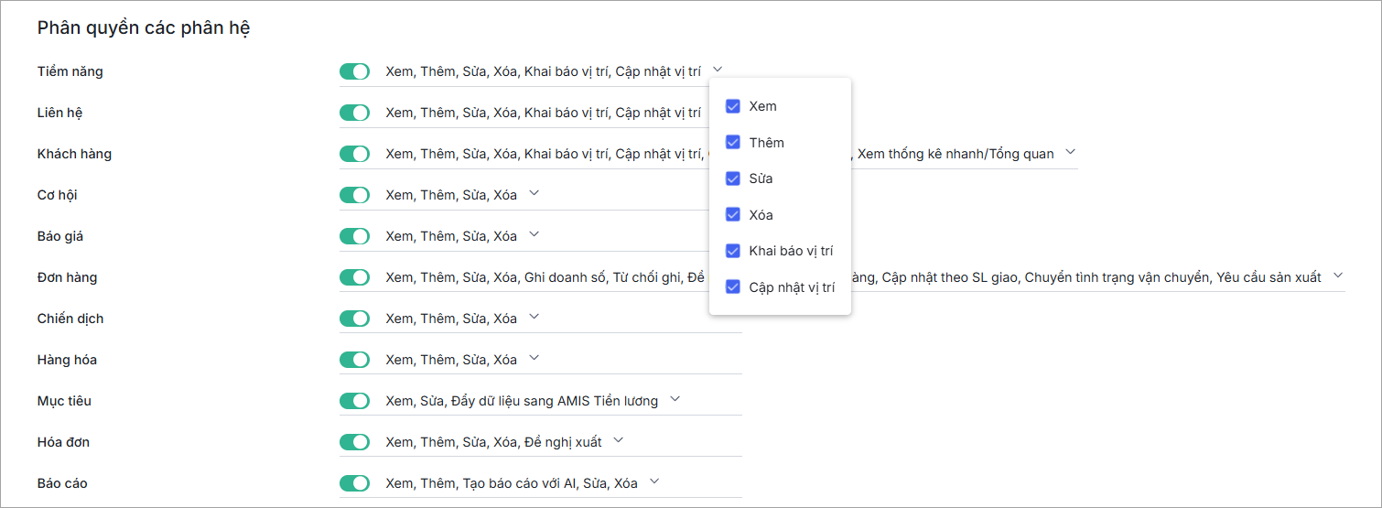Open the Hàng hóa permissions dropdown arrow
Screen dimensions: 1382x508
534,358
